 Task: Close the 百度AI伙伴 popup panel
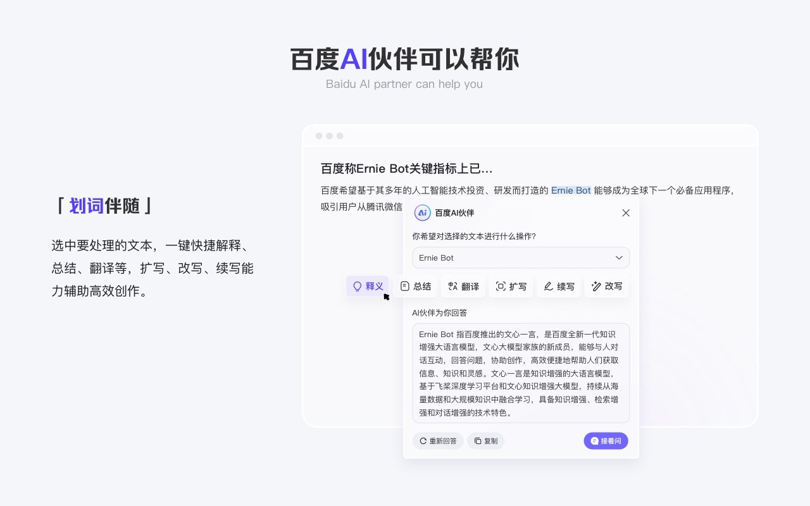pyautogui.click(x=626, y=213)
